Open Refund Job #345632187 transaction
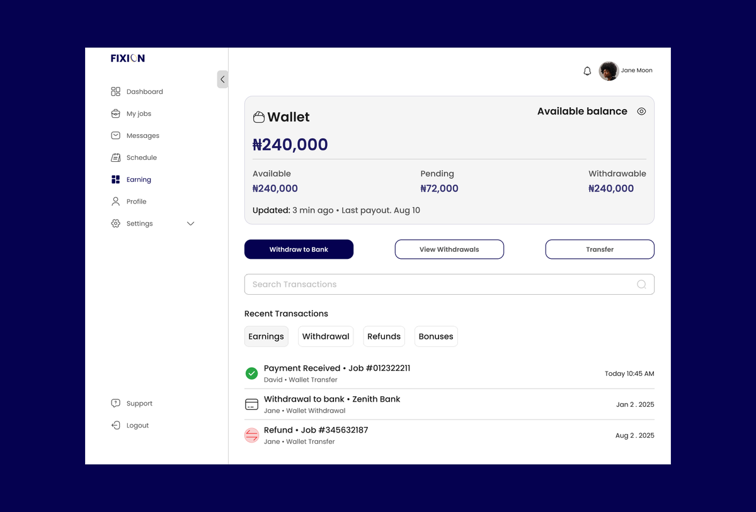The width and height of the screenshot is (756, 512). 449,435
